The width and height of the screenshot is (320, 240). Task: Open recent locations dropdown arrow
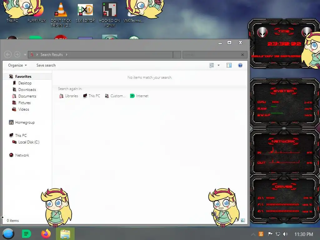pyautogui.click(x=25, y=55)
